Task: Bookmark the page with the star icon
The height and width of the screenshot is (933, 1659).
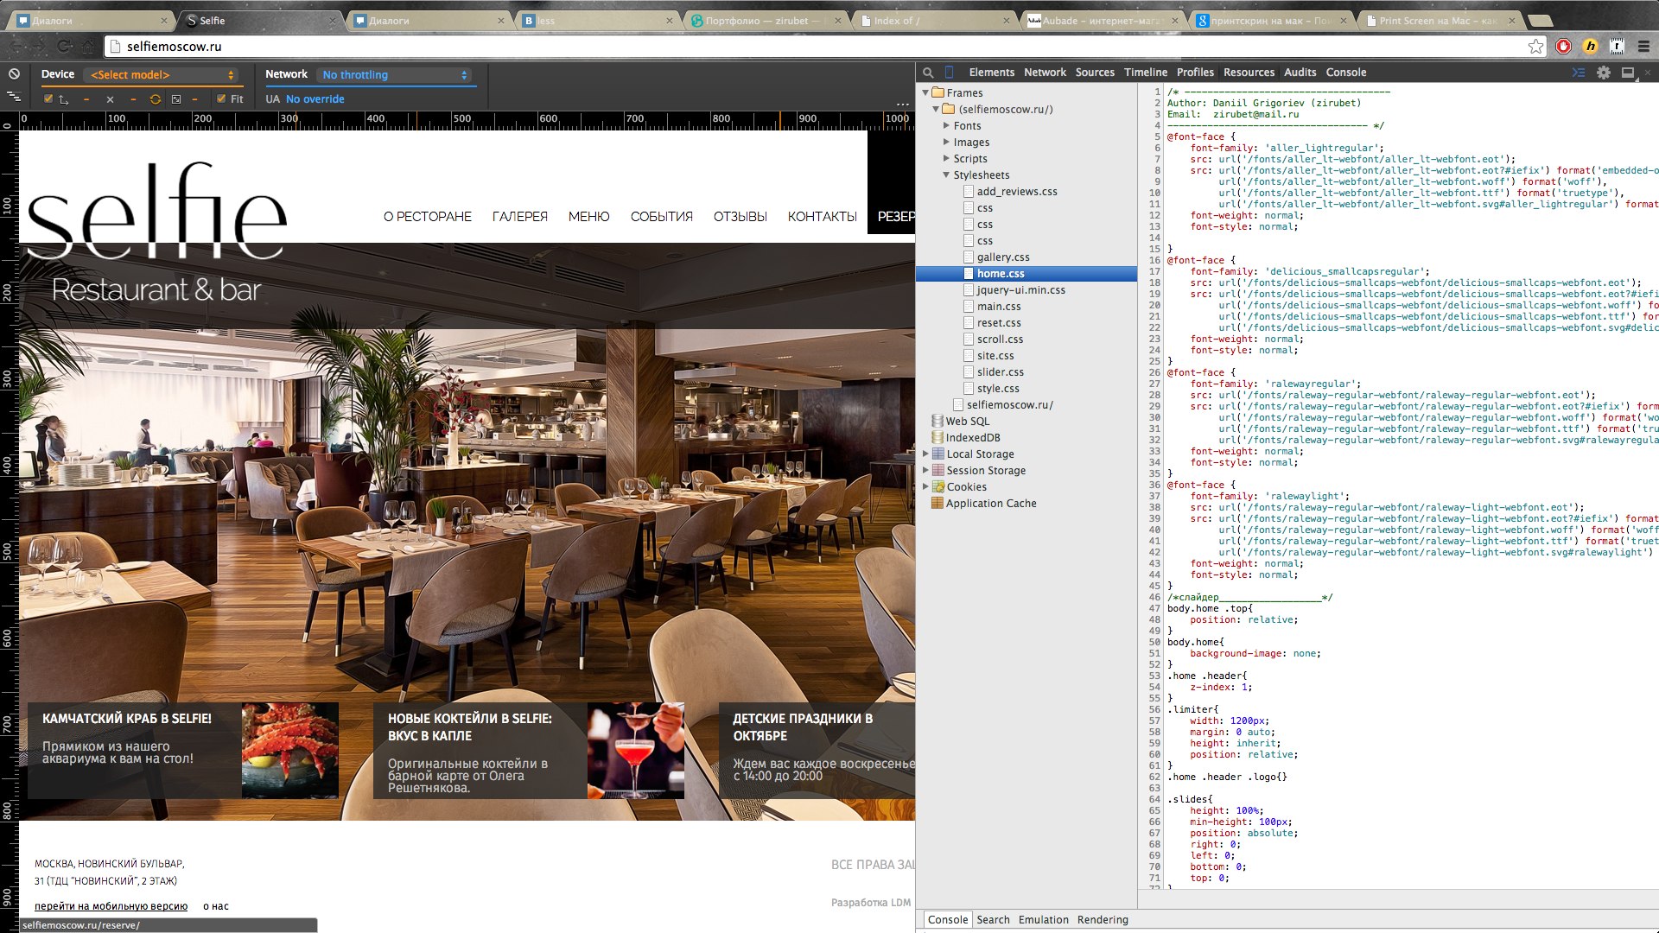Action: (1535, 47)
